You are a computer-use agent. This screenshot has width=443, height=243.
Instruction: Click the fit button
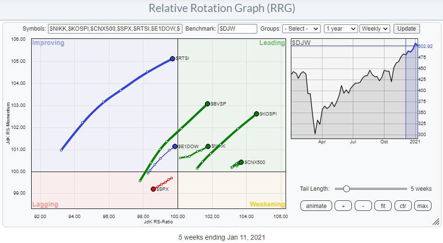(383, 206)
